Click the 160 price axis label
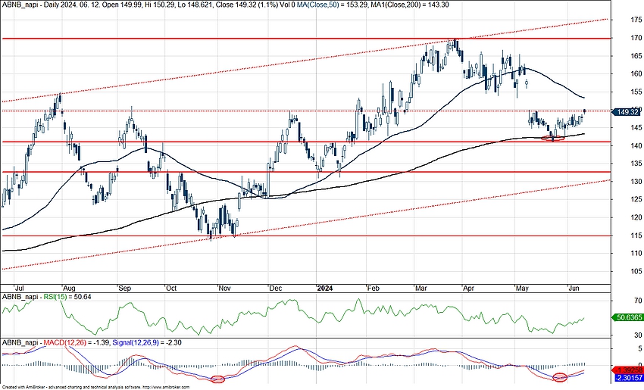 636,74
